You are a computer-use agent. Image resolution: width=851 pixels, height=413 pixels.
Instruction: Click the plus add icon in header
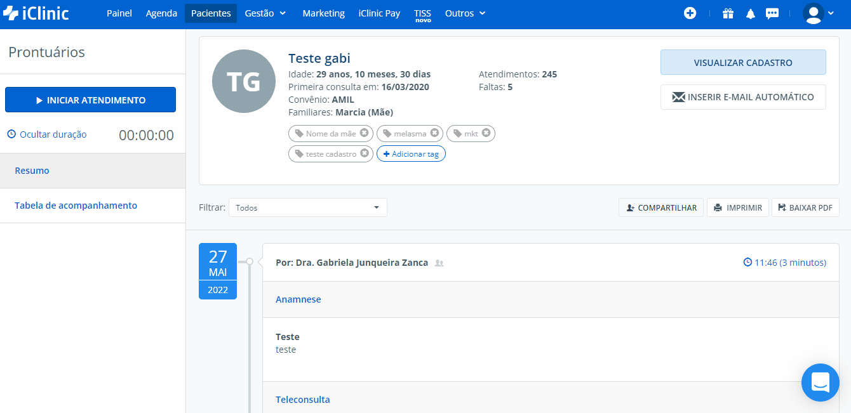click(690, 13)
